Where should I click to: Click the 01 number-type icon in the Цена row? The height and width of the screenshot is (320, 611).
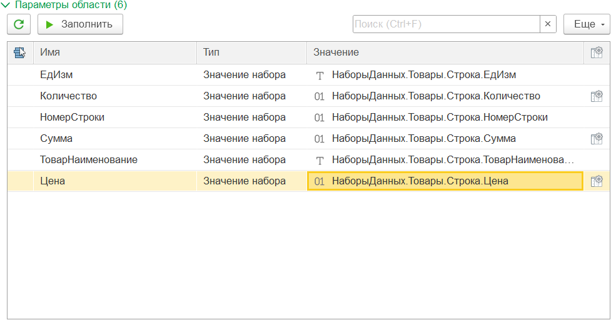(x=320, y=181)
